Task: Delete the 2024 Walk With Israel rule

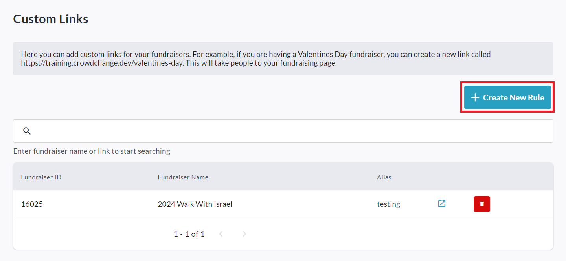Action: coord(481,204)
